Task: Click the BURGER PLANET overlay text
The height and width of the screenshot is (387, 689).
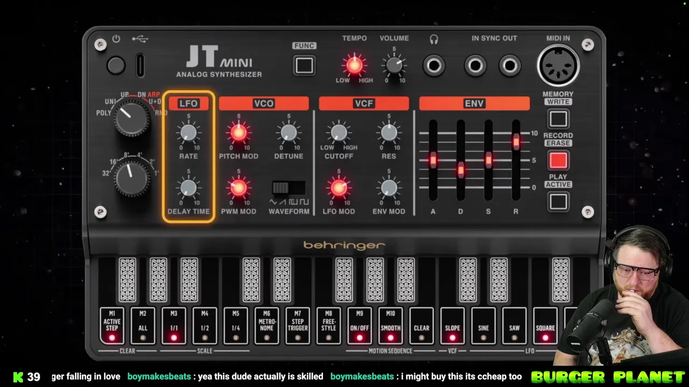Action: 608,377
